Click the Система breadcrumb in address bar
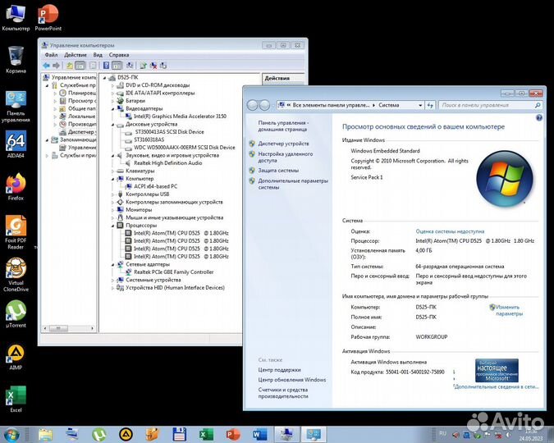554x443 pixels. tap(389, 105)
